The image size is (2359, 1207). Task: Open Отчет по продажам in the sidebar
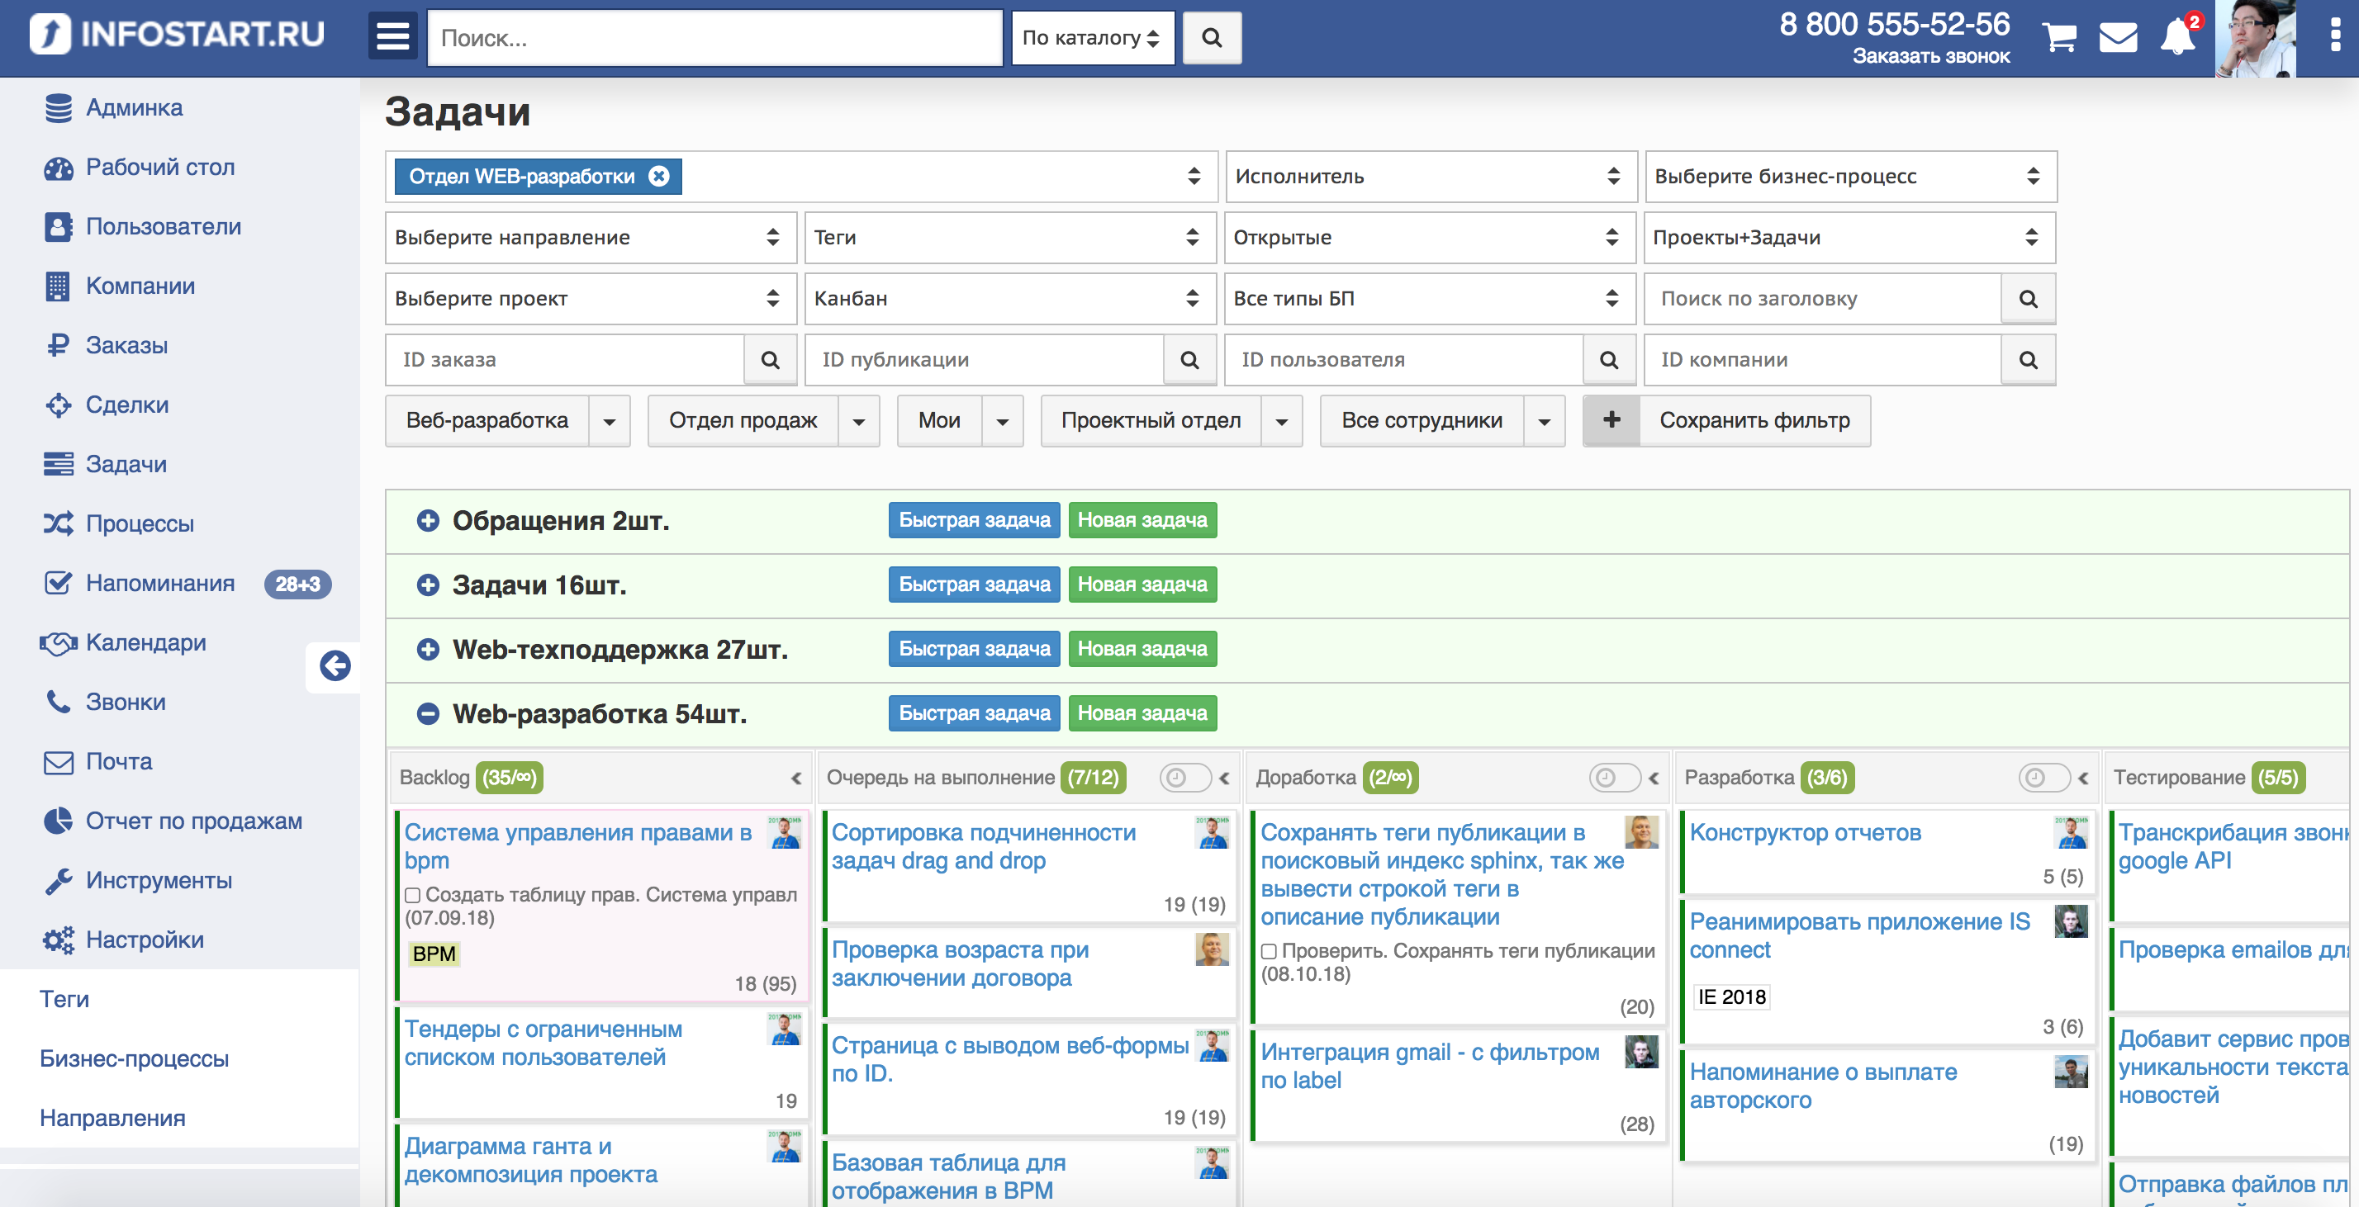pyautogui.click(x=193, y=821)
